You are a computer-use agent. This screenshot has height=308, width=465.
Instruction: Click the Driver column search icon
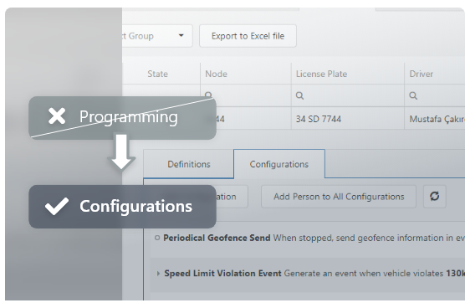pos(413,95)
